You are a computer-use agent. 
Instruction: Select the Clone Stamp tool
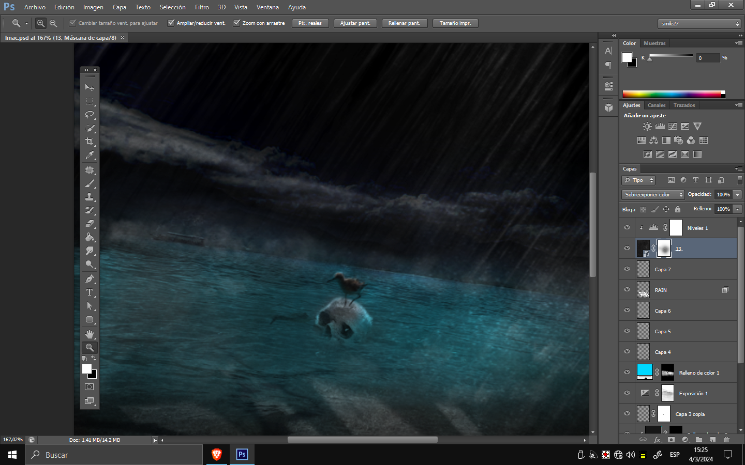pyautogui.click(x=90, y=197)
